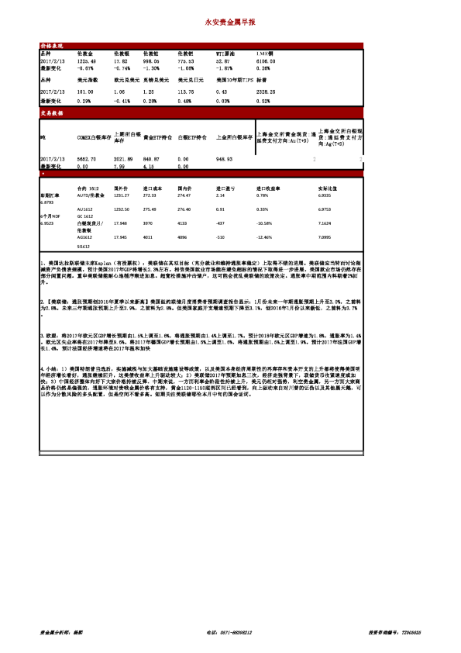
Task: Select the 价格表现 section header bar
Action: (201, 46)
